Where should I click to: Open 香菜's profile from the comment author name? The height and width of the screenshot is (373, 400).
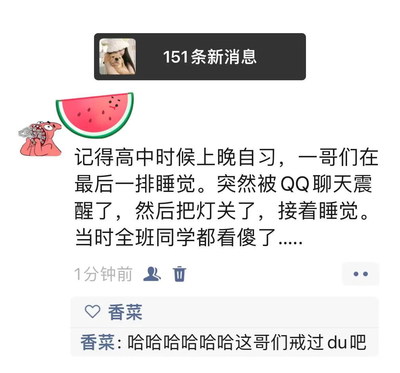(97, 342)
